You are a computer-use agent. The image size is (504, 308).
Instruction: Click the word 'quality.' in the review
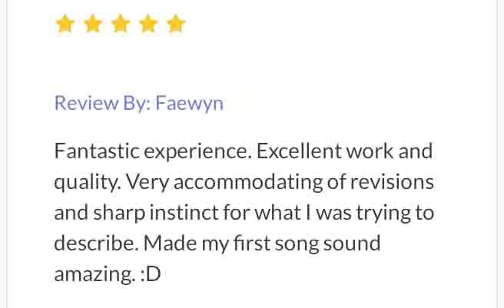coord(88,182)
